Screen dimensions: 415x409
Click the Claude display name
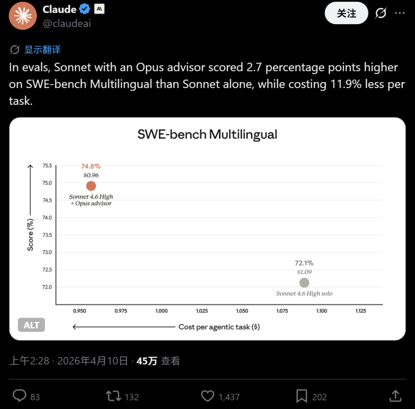click(59, 9)
